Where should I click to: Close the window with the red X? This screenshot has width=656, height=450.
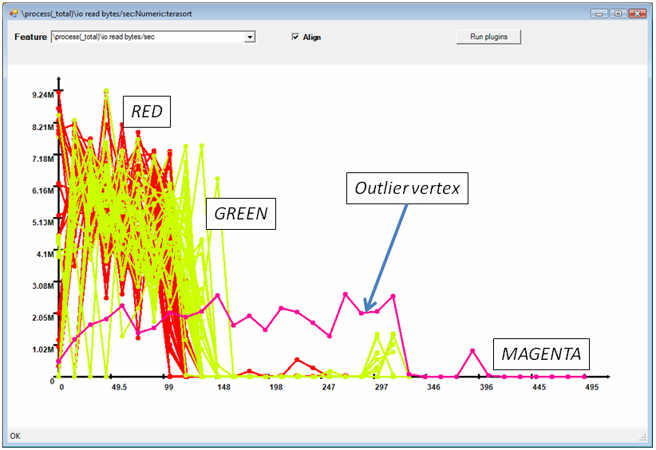637,14
